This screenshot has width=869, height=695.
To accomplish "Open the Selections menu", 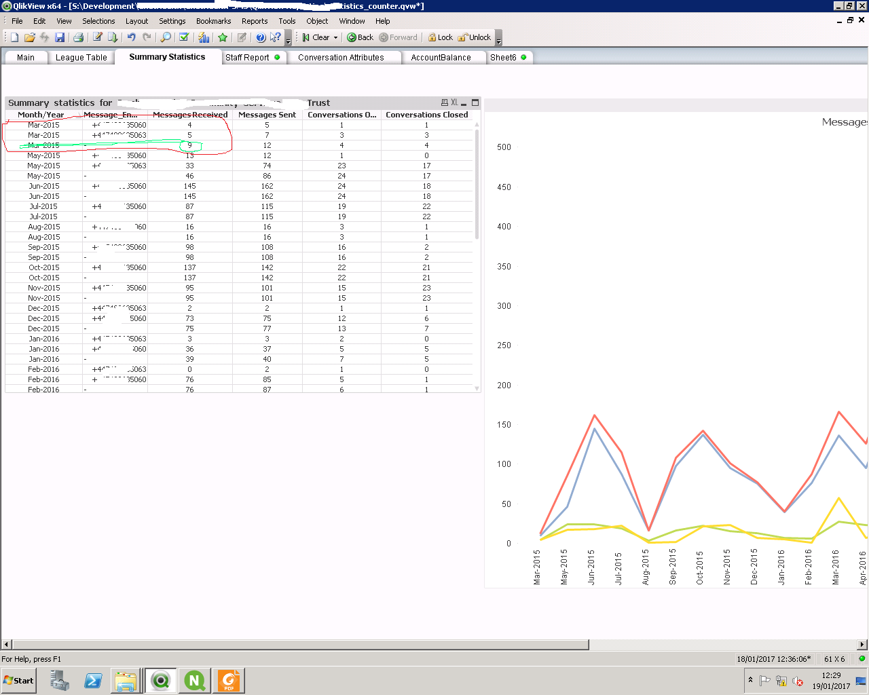I will (98, 21).
